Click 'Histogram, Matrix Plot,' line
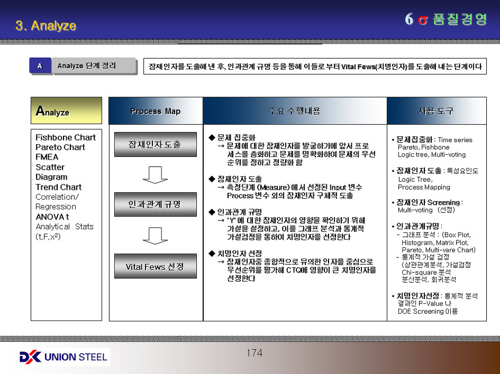Screen dimensions: 500x374 (435, 242)
